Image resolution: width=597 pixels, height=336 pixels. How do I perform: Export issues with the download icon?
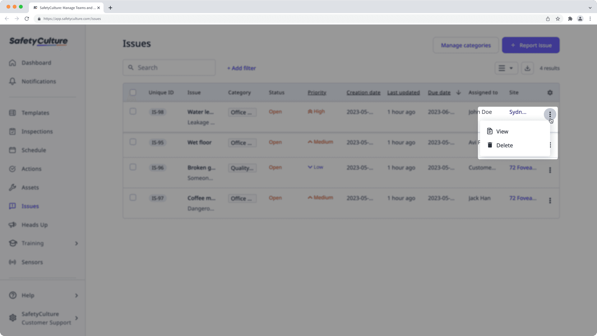coord(527,68)
